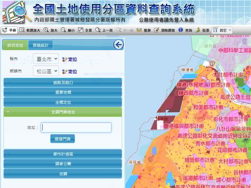Collapse the side panel with arrow button
Image resolution: width=251 pixels, height=188 pixels.
[118, 45]
